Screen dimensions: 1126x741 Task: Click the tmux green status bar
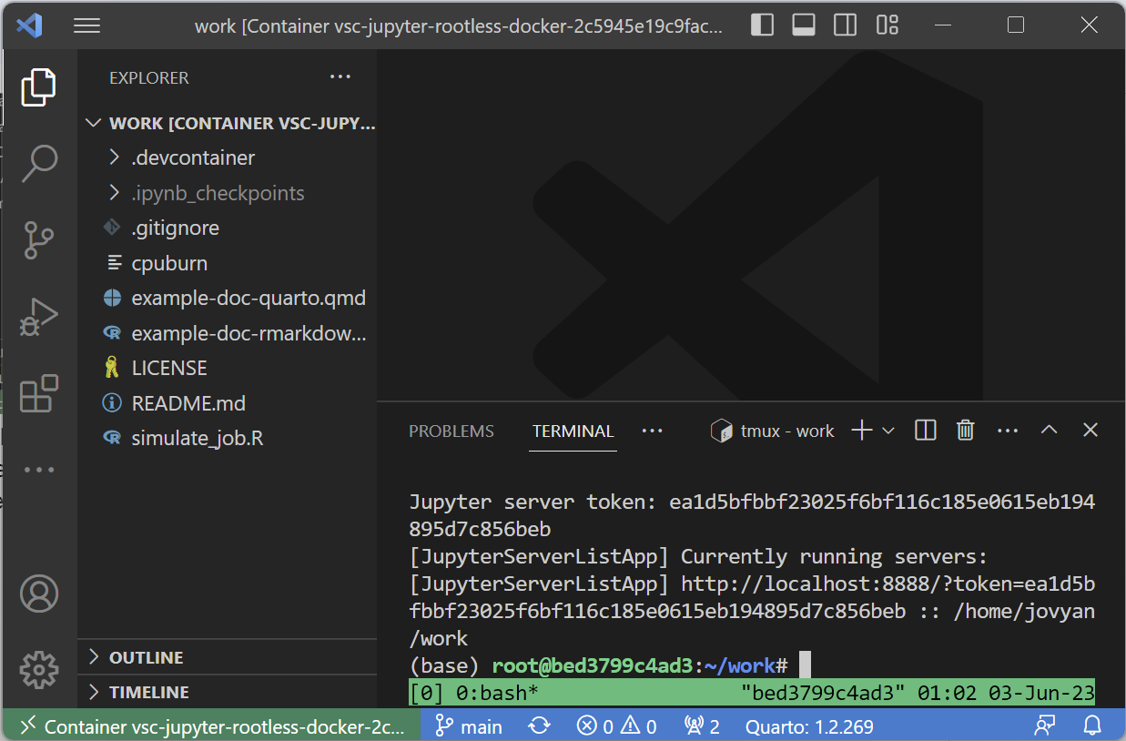(752, 693)
